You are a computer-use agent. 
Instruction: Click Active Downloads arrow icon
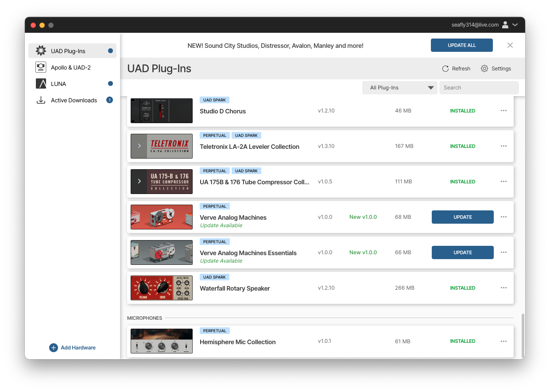[41, 100]
